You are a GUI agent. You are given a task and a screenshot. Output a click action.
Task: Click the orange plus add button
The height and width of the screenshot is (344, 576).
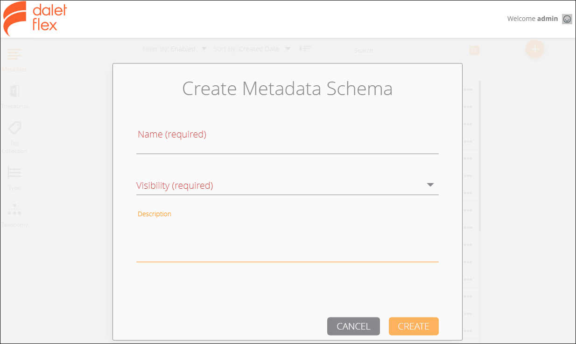tap(535, 49)
